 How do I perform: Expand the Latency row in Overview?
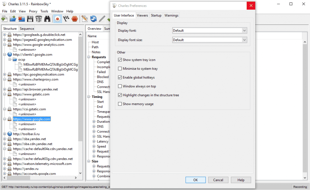(x=94, y=141)
